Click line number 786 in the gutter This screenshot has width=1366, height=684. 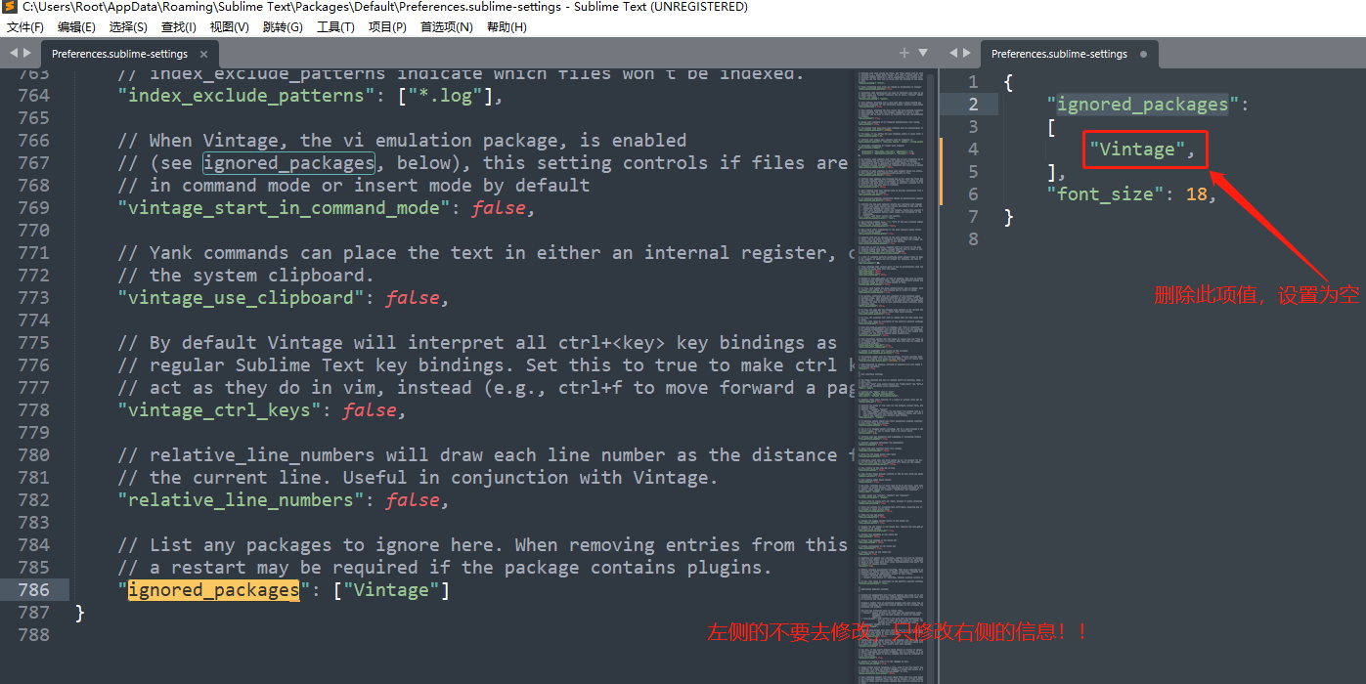coord(34,589)
